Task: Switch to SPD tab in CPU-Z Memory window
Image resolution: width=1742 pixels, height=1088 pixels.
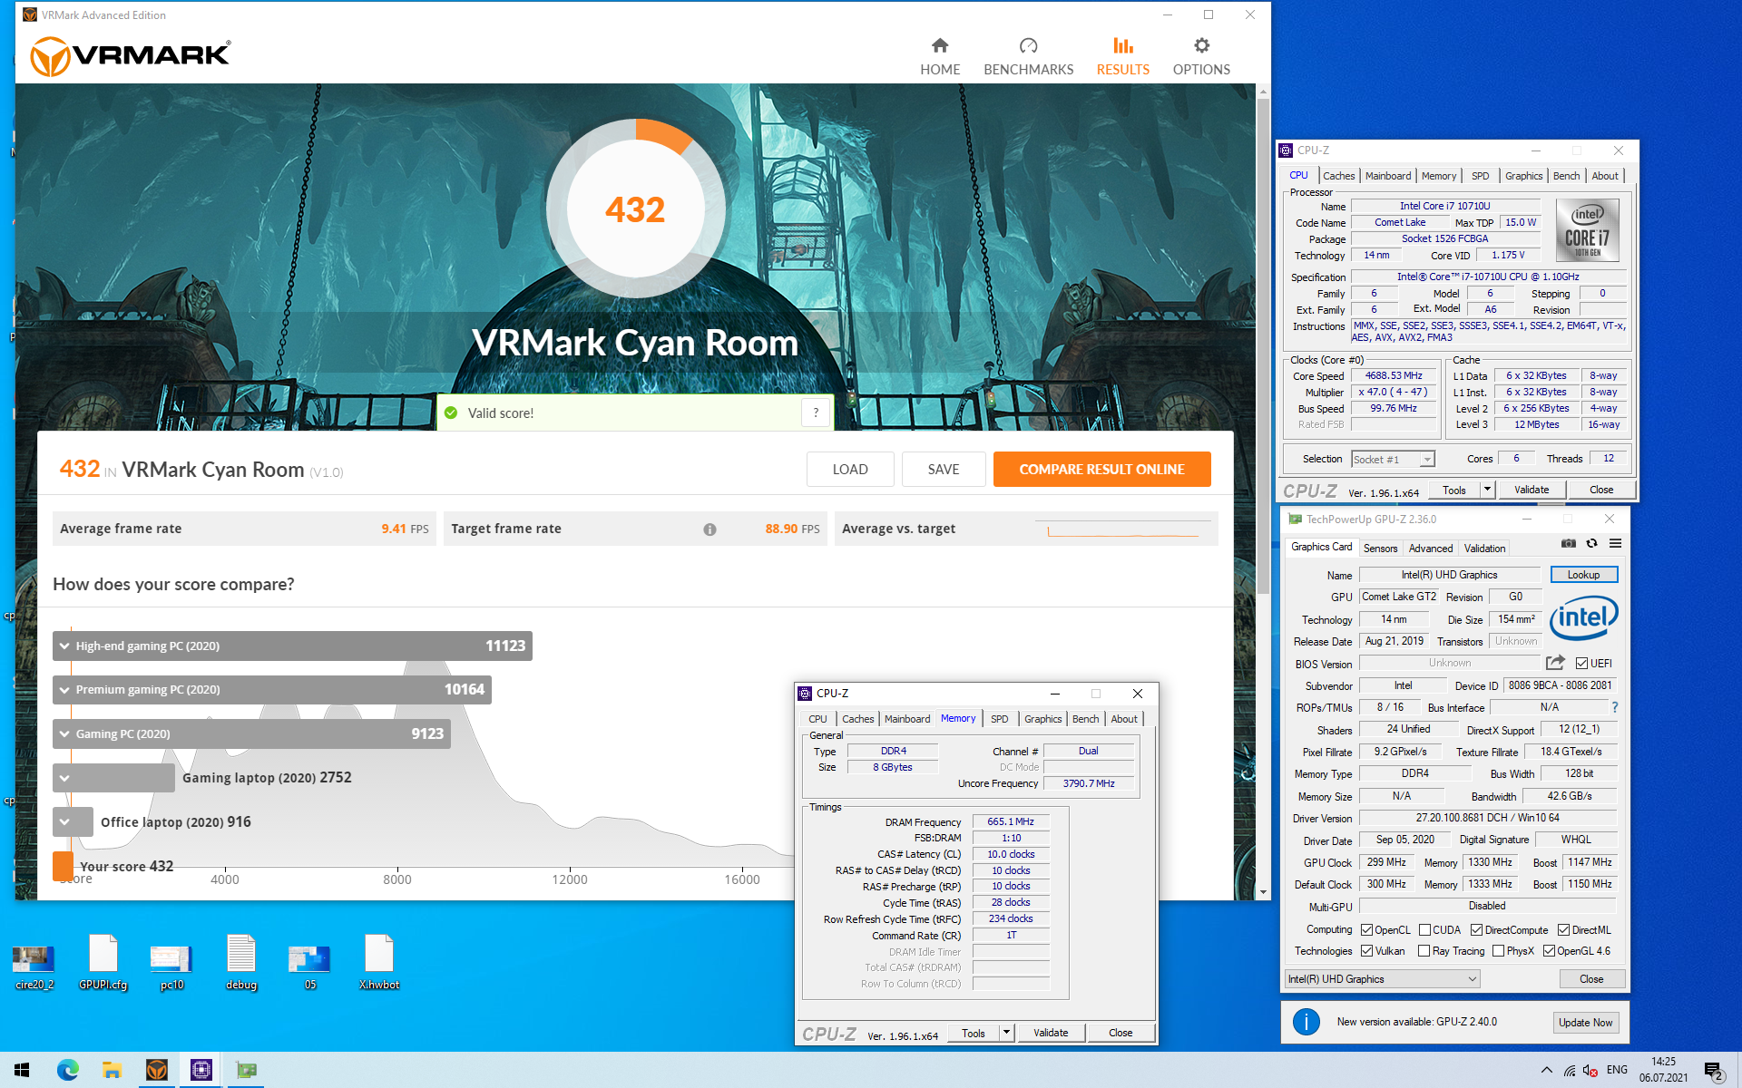Action: pyautogui.click(x=999, y=719)
